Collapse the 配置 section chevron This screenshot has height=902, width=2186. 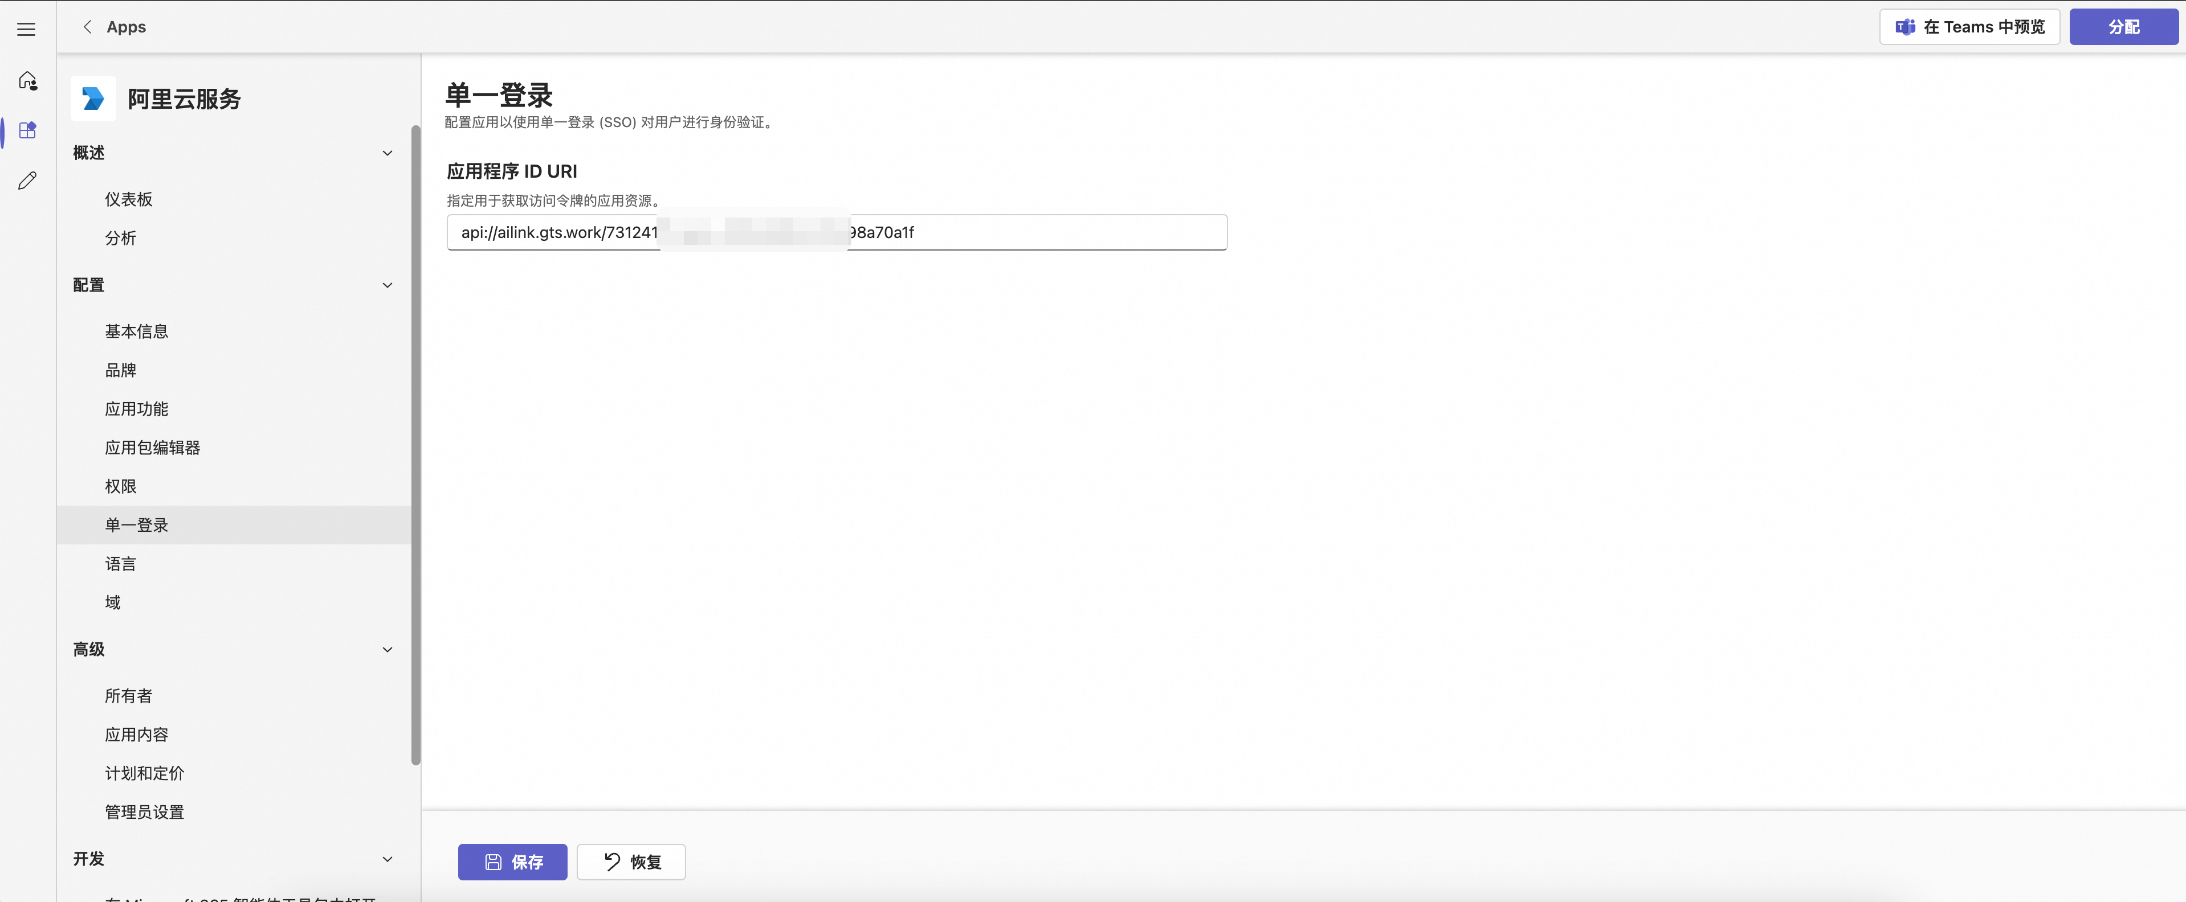pyautogui.click(x=387, y=286)
